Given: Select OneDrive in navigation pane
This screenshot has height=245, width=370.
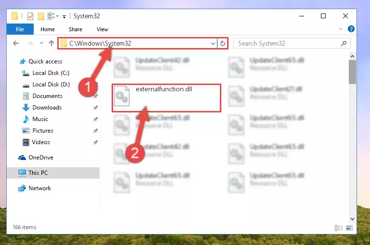Looking at the screenshot, I should pos(40,158).
